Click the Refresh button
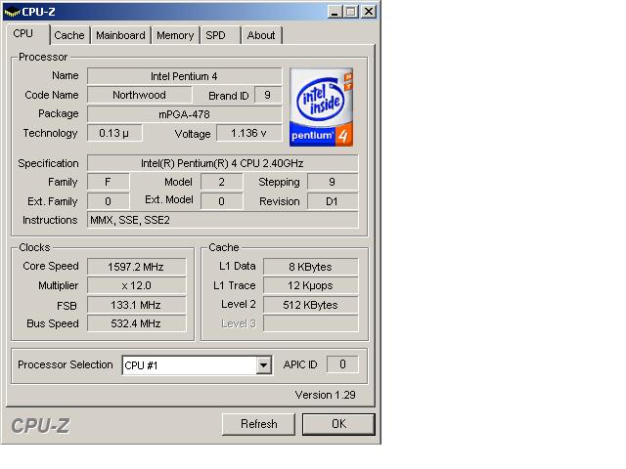This screenshot has width=626, height=469. click(x=258, y=423)
